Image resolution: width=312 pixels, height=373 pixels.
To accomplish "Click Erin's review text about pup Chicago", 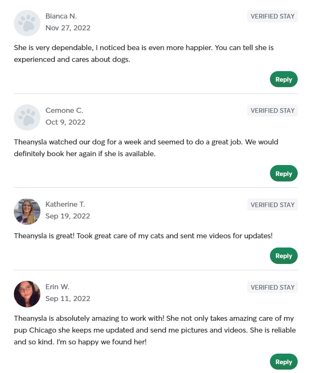I will [x=154, y=330].
